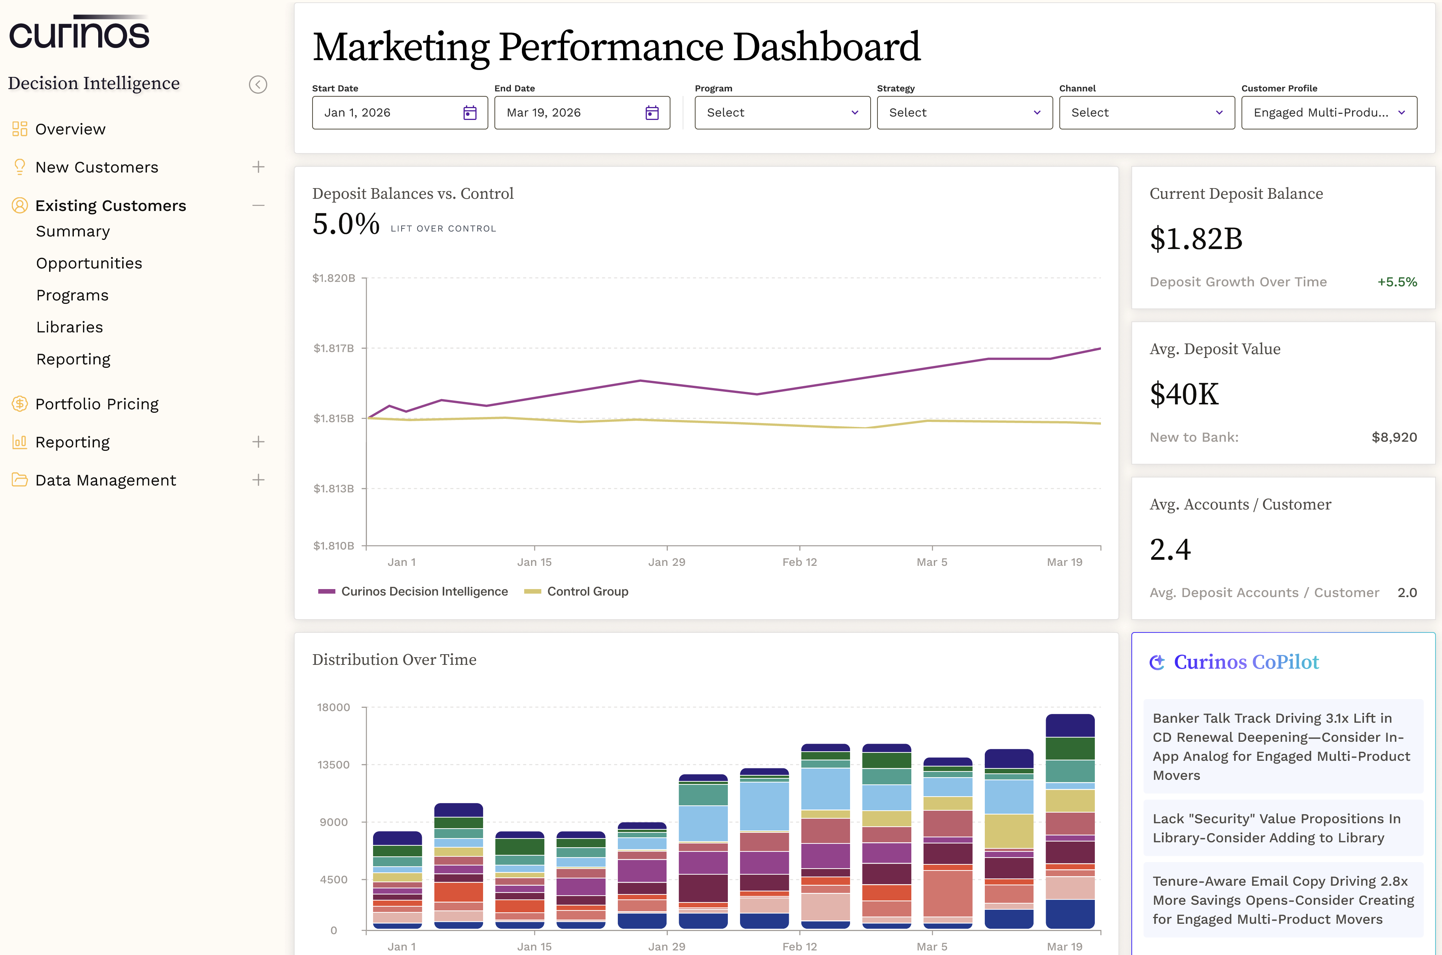Toggle the Control Group legend swatch

(533, 591)
